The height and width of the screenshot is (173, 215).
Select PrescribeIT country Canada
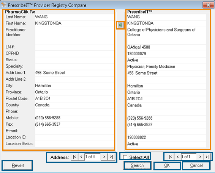(167, 105)
